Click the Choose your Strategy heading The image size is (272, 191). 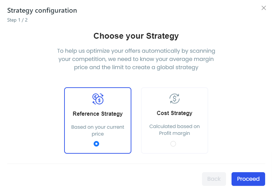(x=136, y=36)
